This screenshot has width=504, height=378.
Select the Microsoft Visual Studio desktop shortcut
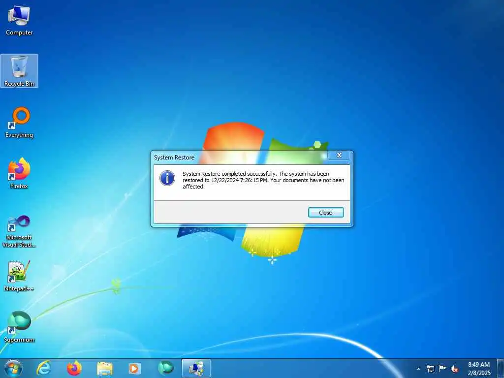coord(19,231)
